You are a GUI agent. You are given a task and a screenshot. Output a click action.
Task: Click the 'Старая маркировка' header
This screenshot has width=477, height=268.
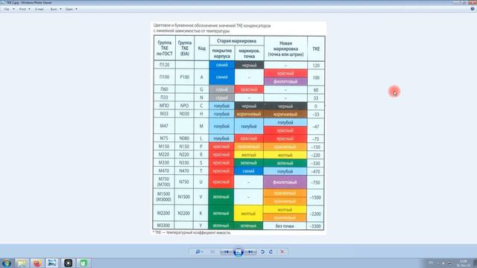236,41
